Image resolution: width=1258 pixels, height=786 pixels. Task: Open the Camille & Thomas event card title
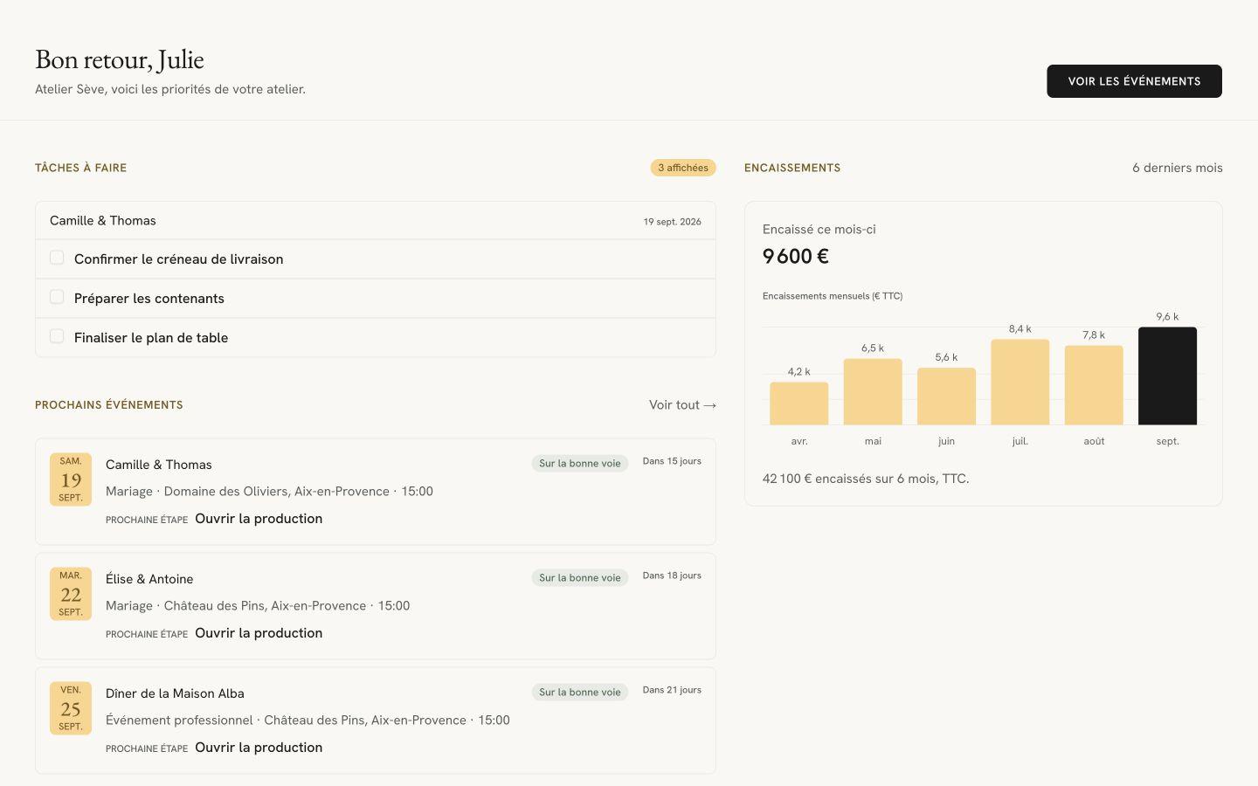pos(159,465)
